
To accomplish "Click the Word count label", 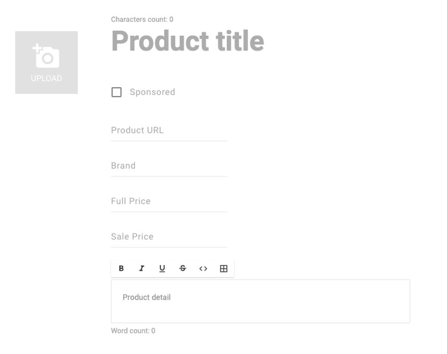I will (133, 331).
